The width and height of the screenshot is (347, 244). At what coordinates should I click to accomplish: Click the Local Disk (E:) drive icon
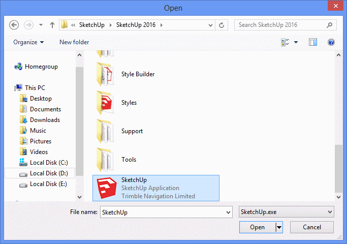tap(23, 185)
